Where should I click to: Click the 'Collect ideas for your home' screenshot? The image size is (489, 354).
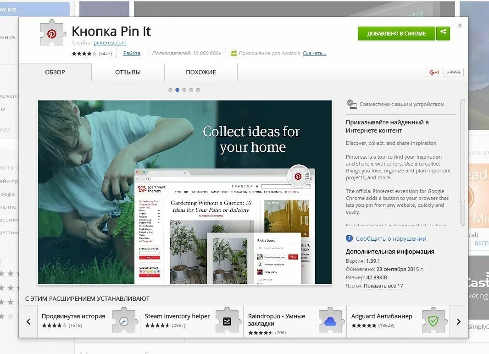[x=185, y=192]
